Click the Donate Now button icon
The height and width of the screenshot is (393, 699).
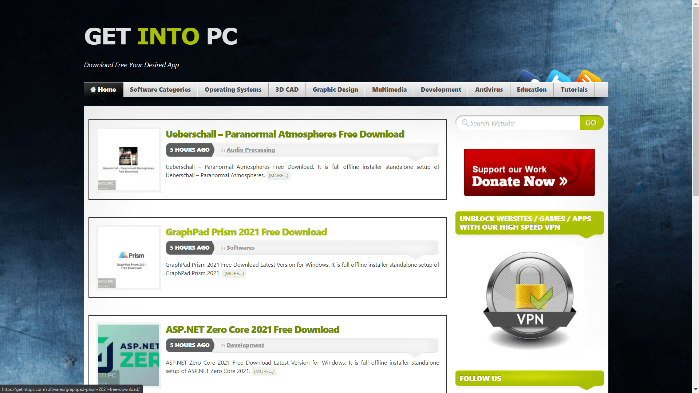[x=529, y=172]
